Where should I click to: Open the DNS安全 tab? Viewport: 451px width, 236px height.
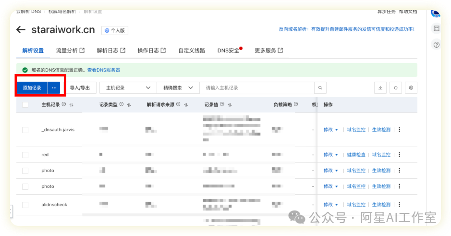click(229, 50)
